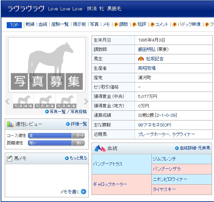The width and height of the screenshot is (214, 202).
Task: Open the パドック映像 tab
Action: tap(189, 24)
